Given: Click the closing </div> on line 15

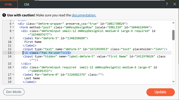Looking at the screenshot, I should (26, 64).
